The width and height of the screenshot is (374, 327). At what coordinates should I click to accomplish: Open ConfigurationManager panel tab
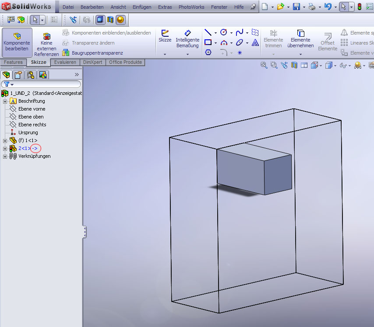tap(31, 75)
